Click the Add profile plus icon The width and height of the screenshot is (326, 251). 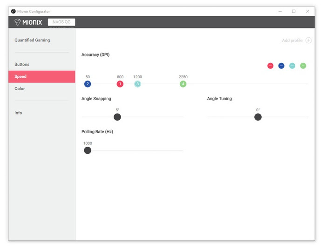click(x=309, y=41)
